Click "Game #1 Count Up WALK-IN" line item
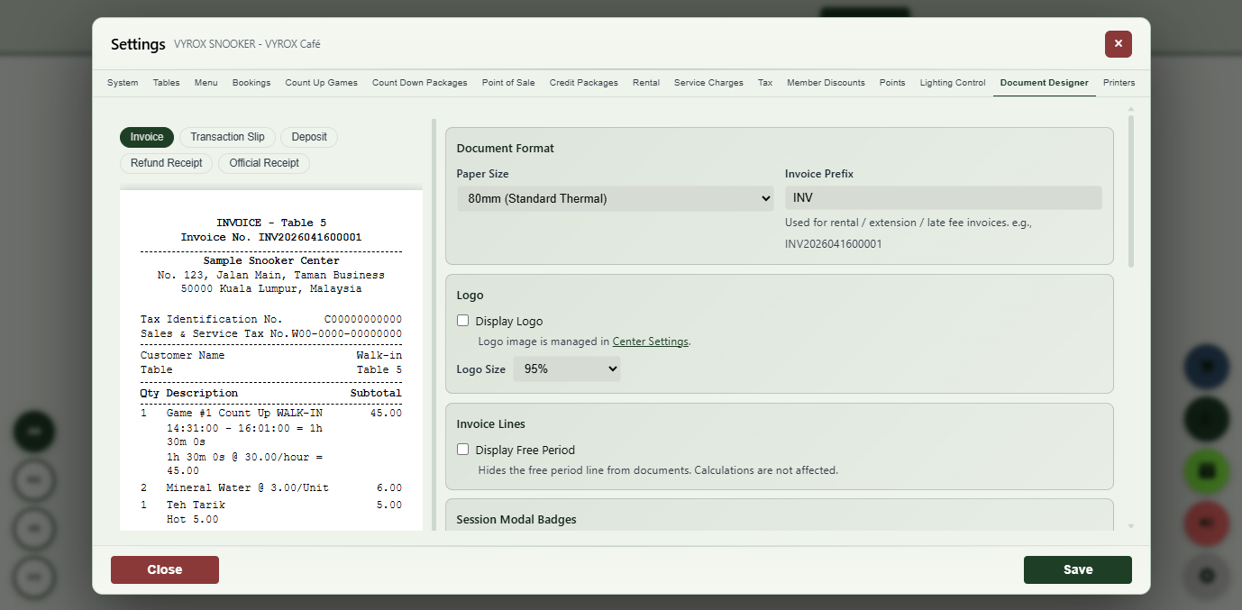This screenshot has width=1242, height=610. point(244,414)
